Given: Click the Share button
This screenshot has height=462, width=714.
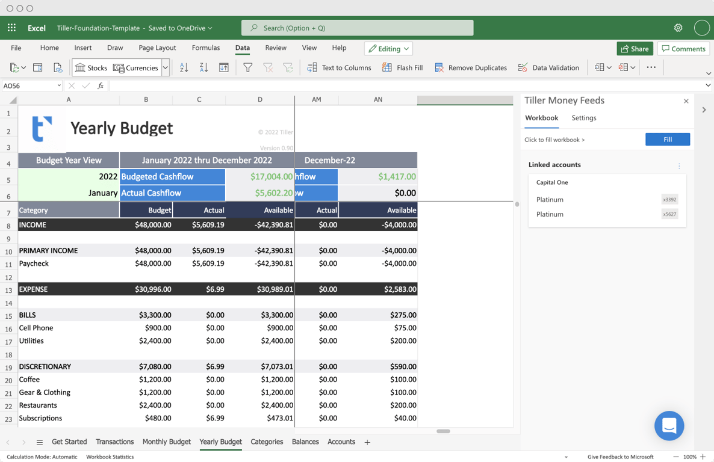Looking at the screenshot, I should (635, 48).
